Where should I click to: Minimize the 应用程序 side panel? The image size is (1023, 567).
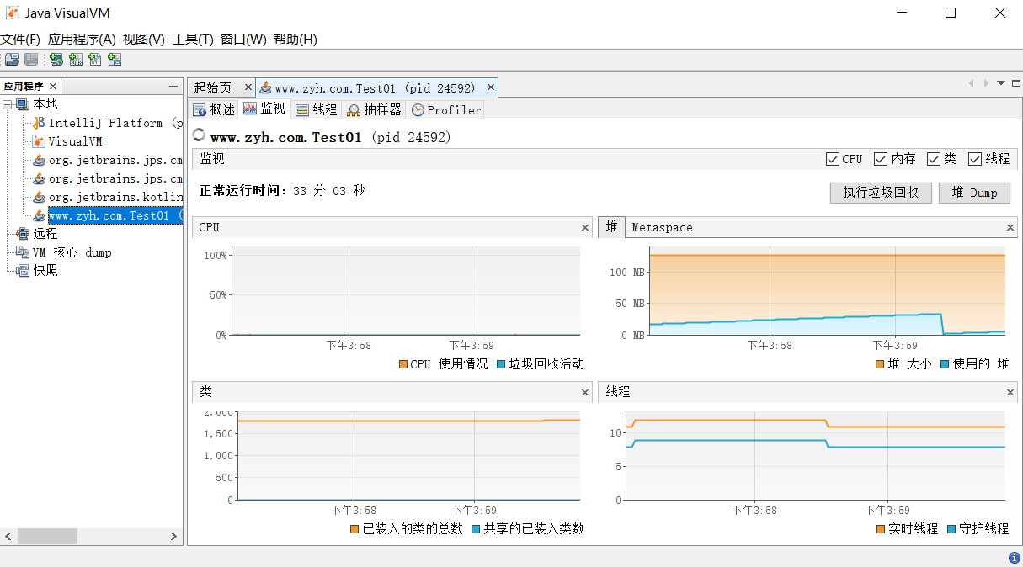[x=173, y=87]
